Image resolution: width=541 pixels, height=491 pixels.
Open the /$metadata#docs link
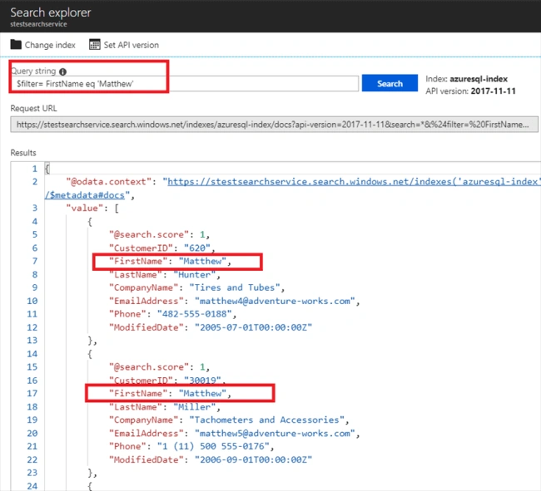tap(85, 195)
